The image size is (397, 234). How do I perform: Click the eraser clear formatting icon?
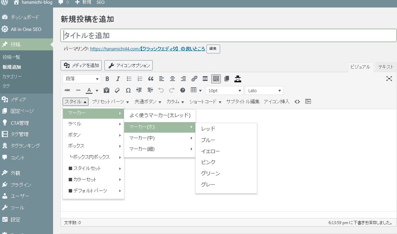[x=117, y=90]
